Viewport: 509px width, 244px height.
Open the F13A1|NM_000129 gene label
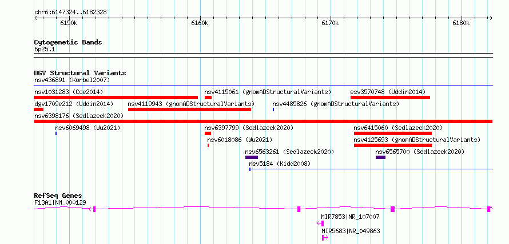click(x=60, y=202)
